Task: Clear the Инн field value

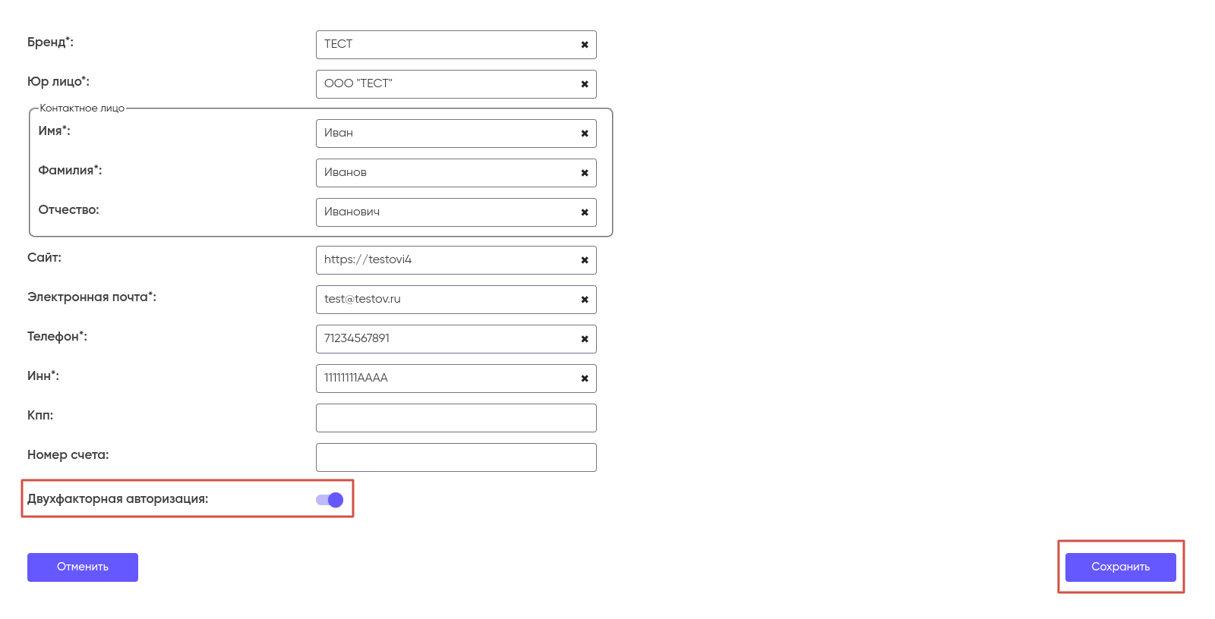Action: [585, 379]
